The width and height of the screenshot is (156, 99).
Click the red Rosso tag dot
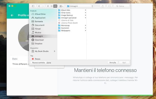click(33, 59)
